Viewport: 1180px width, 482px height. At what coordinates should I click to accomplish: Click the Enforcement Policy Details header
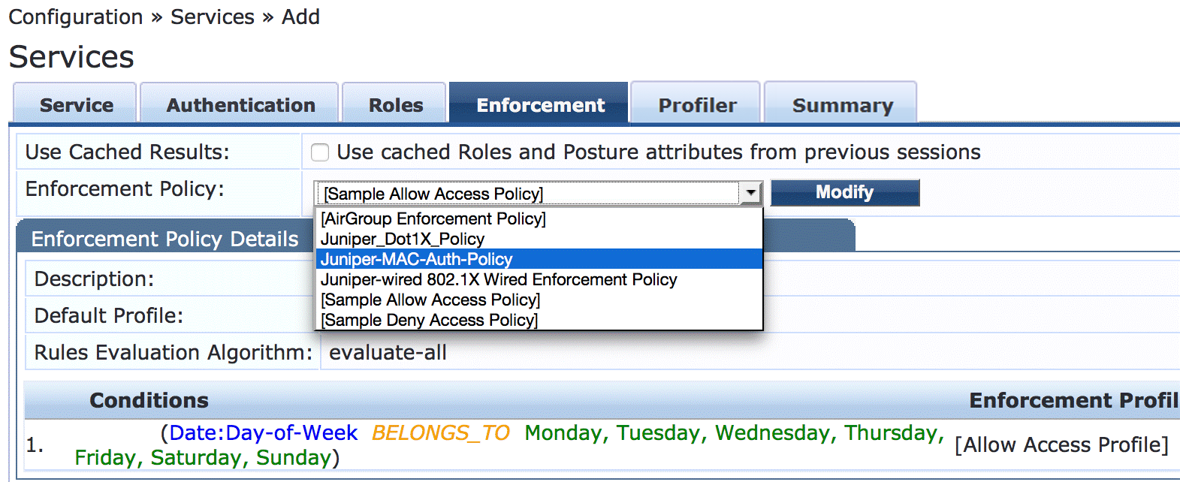point(165,239)
